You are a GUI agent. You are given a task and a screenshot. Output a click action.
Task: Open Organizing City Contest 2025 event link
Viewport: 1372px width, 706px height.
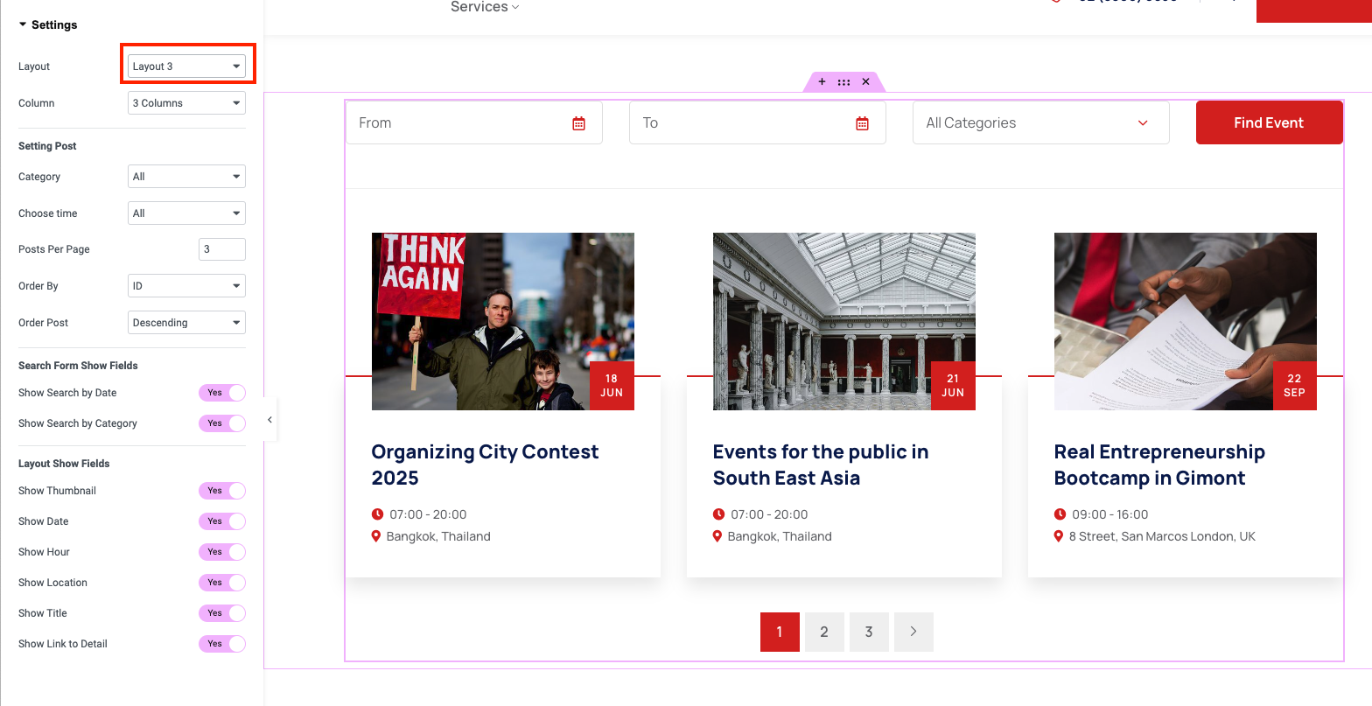pos(485,465)
